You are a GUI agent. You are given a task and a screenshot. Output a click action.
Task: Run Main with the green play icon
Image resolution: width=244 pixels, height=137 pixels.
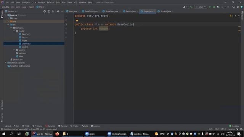[210, 7]
